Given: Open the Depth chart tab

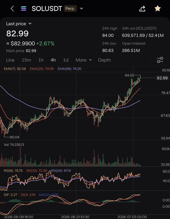Looking at the screenshot, I should [x=104, y=60].
